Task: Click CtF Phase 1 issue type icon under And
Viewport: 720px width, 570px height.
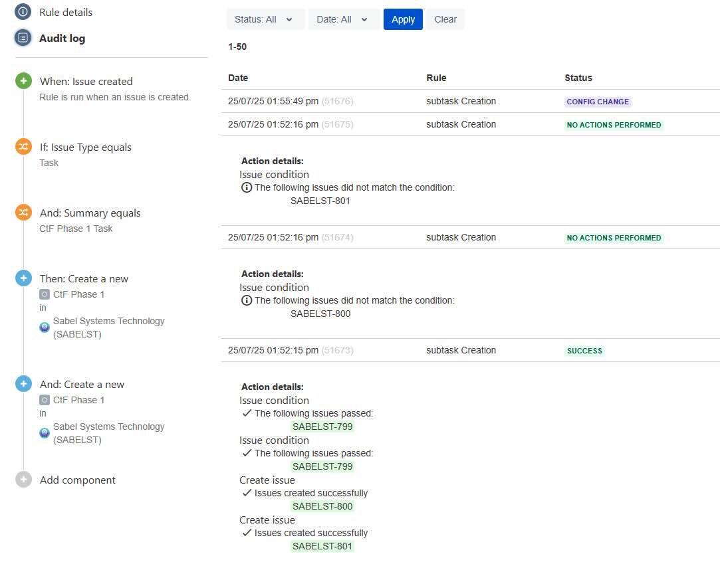Action: (x=44, y=400)
